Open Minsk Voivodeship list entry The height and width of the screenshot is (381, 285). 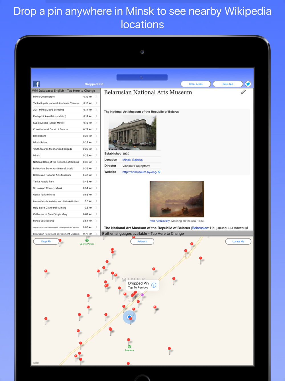[x=66, y=221]
